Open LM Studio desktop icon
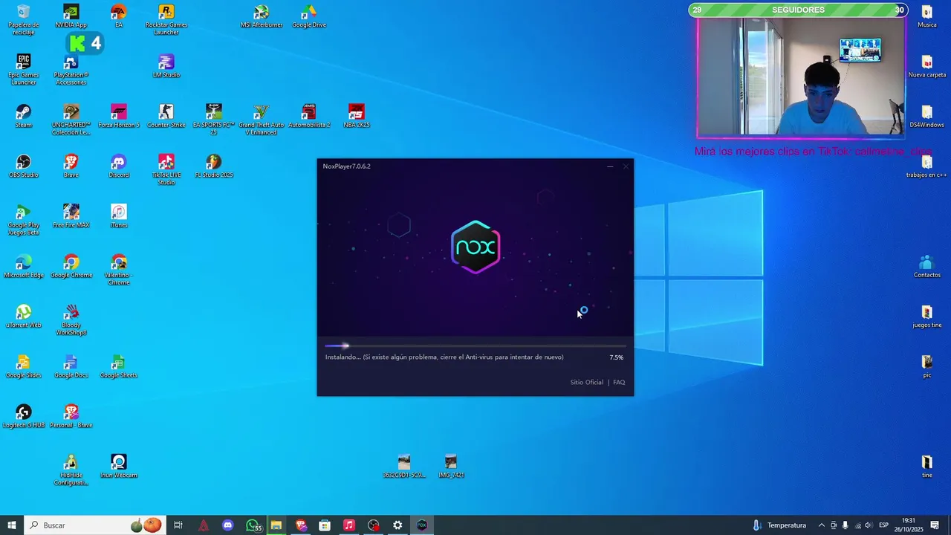951x535 pixels. 166,66
